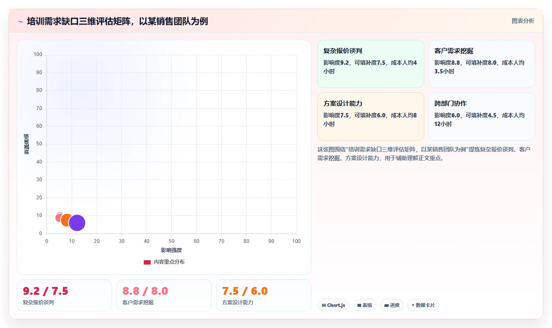The width and height of the screenshot is (552, 328).
Task: Toggle the 内容重点分布 legend item
Action: click(164, 262)
